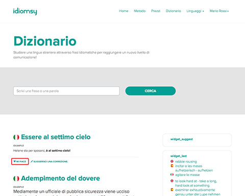The height and width of the screenshot is (196, 245).
Task: Expand the Linguaggi dropdown
Action: (195, 11)
